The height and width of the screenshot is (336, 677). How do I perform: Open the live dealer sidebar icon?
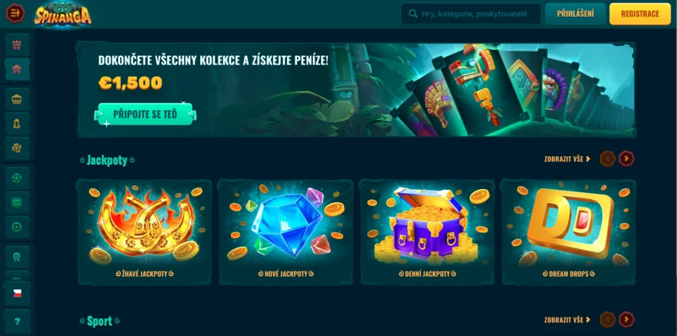point(17,124)
